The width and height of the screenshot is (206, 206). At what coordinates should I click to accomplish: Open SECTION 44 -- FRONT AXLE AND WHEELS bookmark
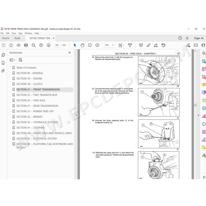[x=44, y=133]
